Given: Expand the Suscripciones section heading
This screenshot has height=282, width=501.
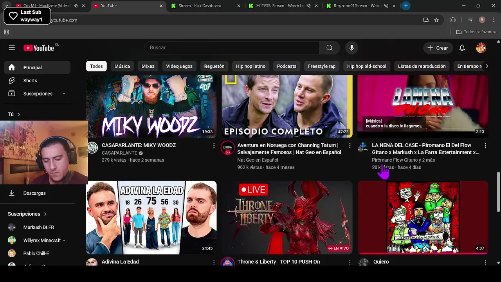Looking at the screenshot, I should click(27, 214).
